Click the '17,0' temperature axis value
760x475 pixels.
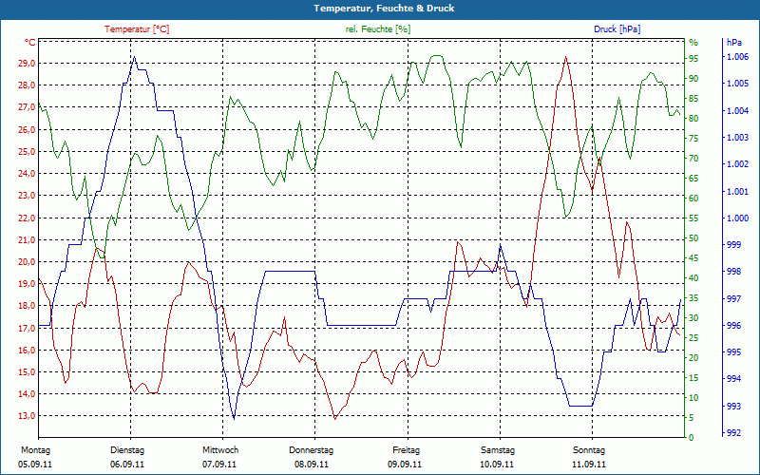(x=27, y=328)
